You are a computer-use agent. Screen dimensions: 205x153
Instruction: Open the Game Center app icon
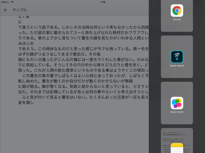click(177, 103)
